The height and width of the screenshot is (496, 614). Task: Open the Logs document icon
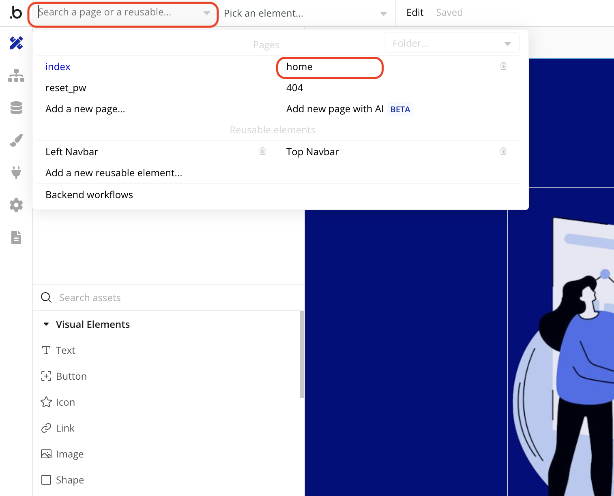(x=16, y=237)
